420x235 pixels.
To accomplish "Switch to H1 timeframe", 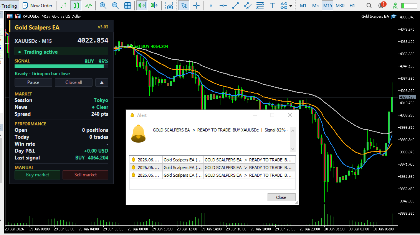I will 352,6.
